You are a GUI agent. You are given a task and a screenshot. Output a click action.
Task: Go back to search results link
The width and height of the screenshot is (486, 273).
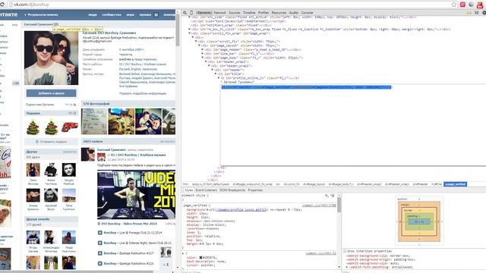[41, 14]
